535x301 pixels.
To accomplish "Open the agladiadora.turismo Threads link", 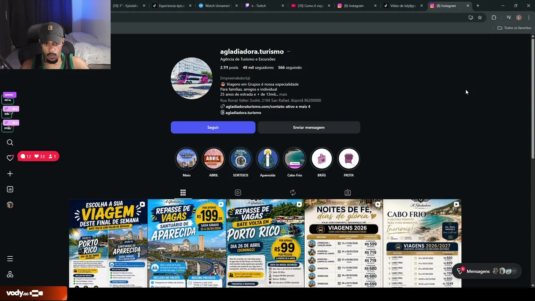I will coord(243,112).
